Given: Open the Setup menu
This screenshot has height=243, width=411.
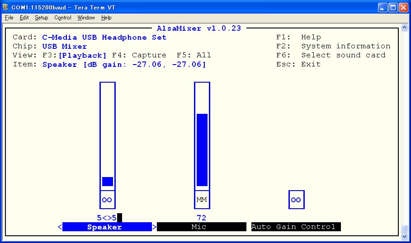Looking at the screenshot, I should [x=42, y=18].
